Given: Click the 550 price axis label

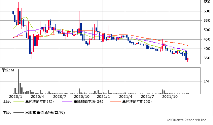Looking at the screenshot, I should coord(207,20).
